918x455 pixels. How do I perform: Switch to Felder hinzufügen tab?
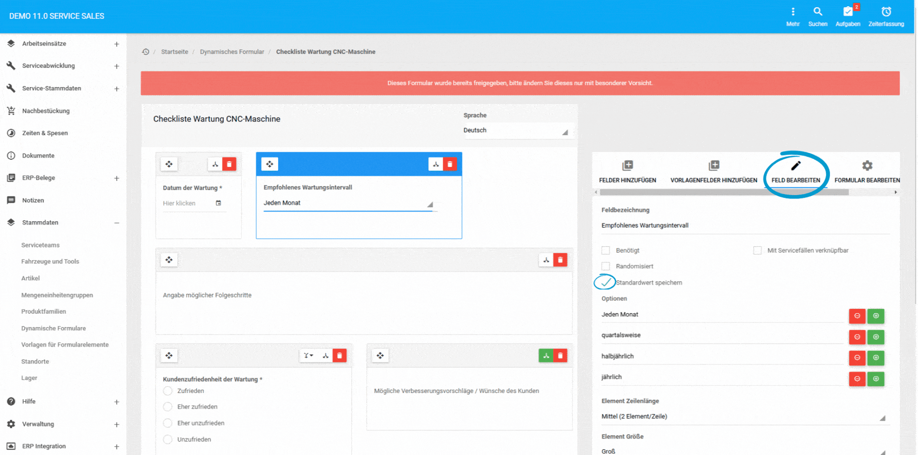point(627,172)
